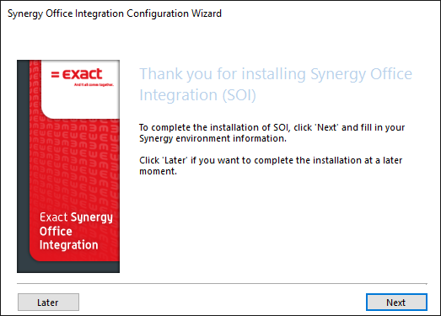Viewport: 441px width, 316px height.
Task: Select the 'And it all comes together' tagline
Action: pos(94,84)
